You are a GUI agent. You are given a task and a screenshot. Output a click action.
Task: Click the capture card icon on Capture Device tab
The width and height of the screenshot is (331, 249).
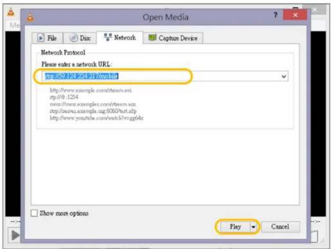pos(152,37)
